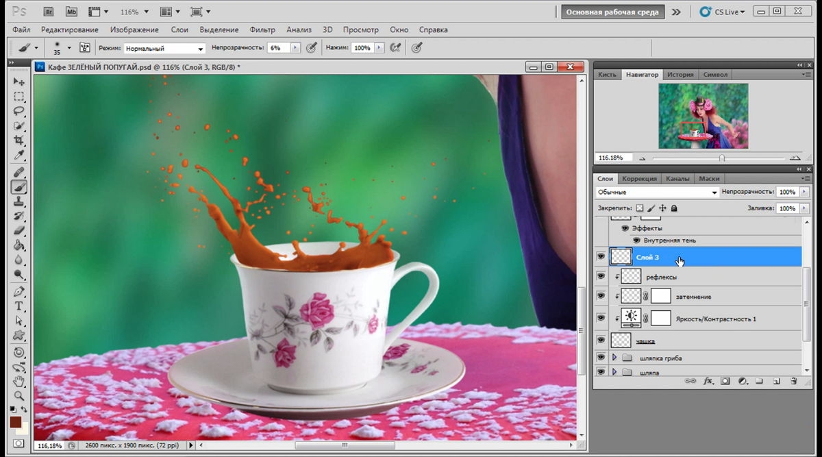Select the 3D Rotate tool
The height and width of the screenshot is (457, 822).
pos(19,351)
